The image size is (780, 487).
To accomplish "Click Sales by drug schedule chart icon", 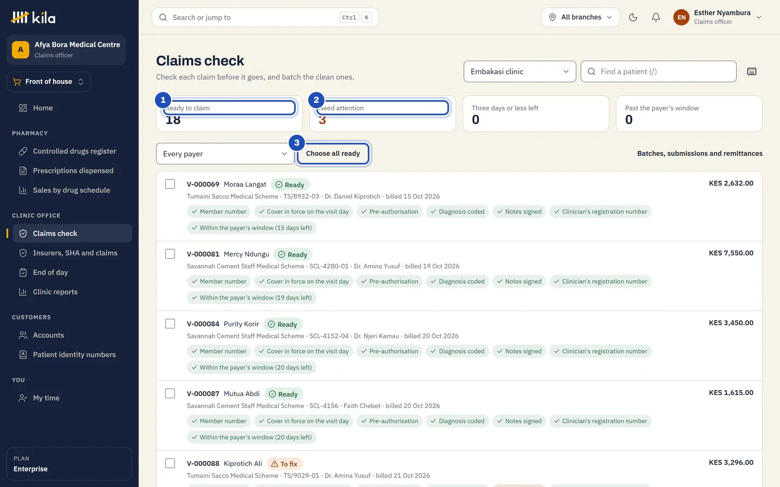I will tap(23, 190).
